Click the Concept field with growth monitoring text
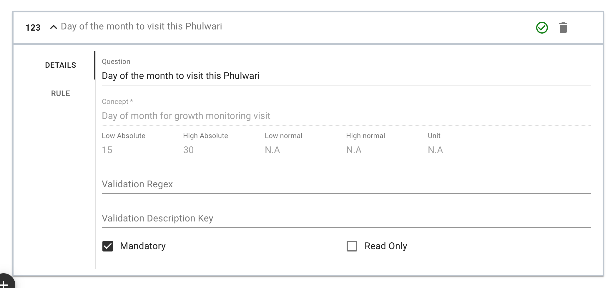 pyautogui.click(x=346, y=116)
